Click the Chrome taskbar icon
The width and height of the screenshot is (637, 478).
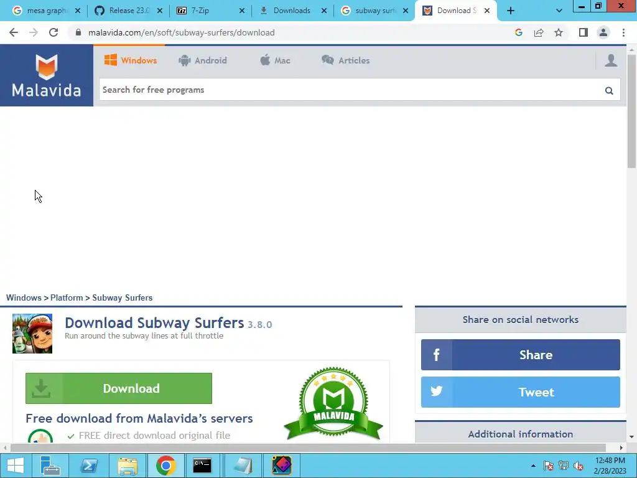(x=165, y=466)
